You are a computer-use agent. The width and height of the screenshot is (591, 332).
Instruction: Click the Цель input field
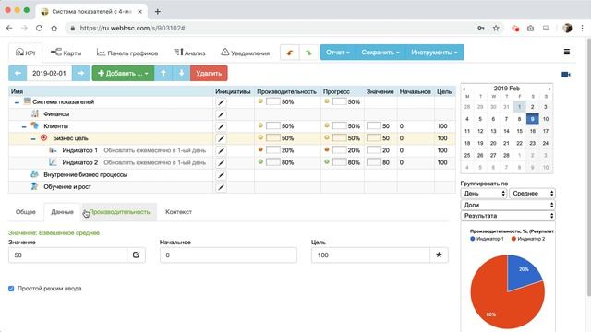[x=370, y=255]
